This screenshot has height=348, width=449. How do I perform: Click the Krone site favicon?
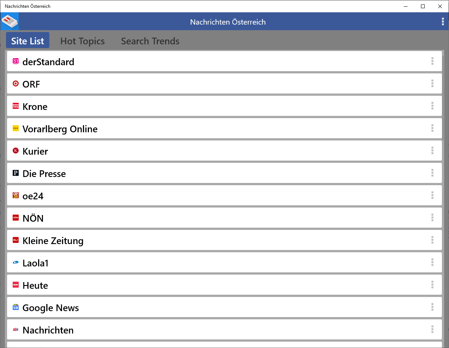(16, 106)
